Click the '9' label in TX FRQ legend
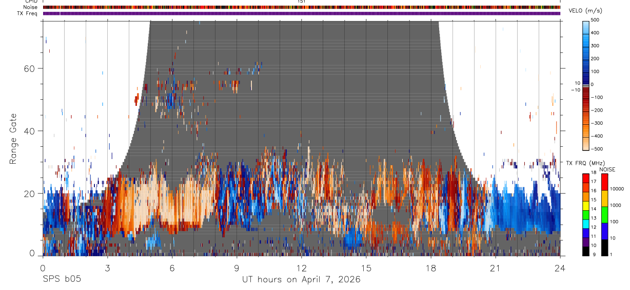630x290 pixels. (x=594, y=255)
